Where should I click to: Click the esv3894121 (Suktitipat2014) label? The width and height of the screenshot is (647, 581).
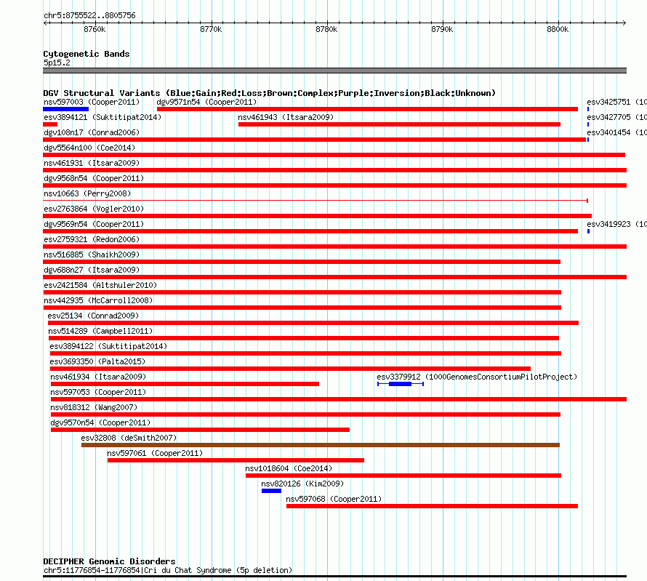(103, 117)
